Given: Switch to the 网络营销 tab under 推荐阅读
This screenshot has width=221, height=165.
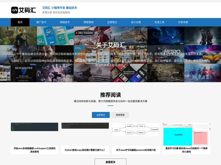Looking at the screenshot, I should click(x=120, y=115).
